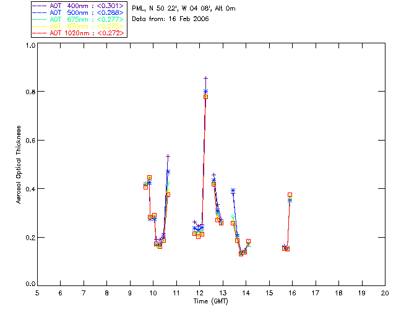Click the purple plus marker peak near 10.6 GMT

point(168,156)
